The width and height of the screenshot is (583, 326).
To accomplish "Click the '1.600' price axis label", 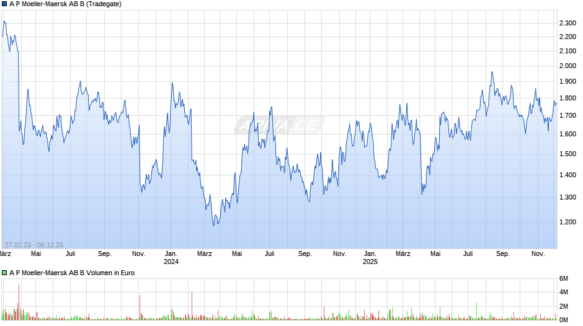I will coord(567,134).
